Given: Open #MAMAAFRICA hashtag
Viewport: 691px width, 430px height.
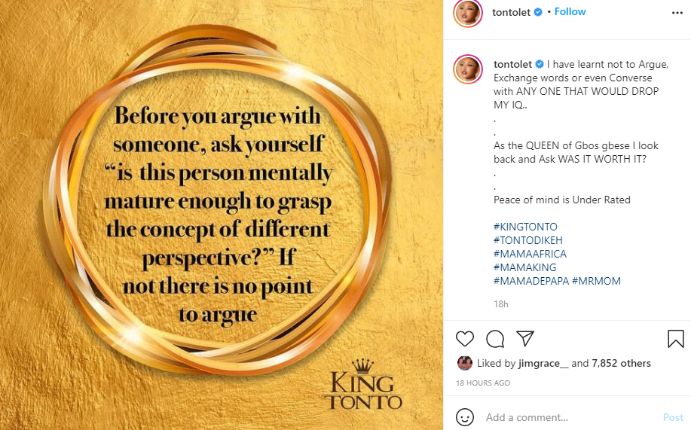Looking at the screenshot, I should click(530, 254).
